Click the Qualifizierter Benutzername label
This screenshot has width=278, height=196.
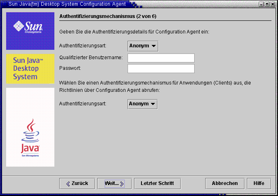click(91, 58)
